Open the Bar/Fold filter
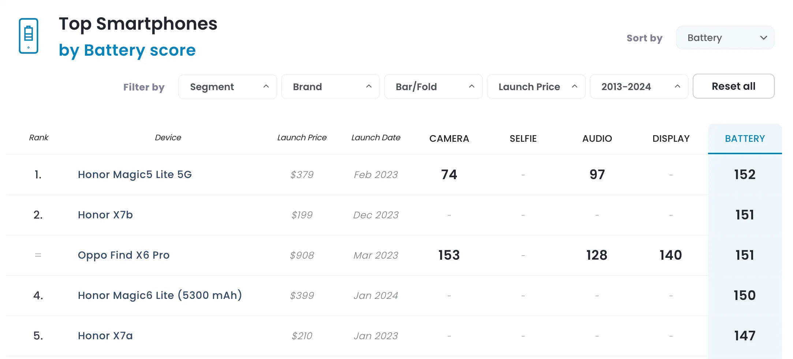 pyautogui.click(x=433, y=87)
